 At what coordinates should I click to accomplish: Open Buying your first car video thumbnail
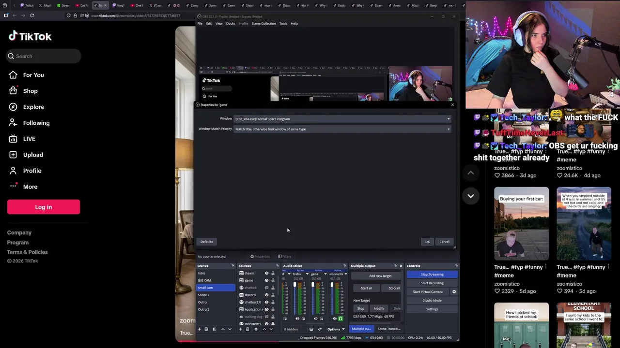522,223
